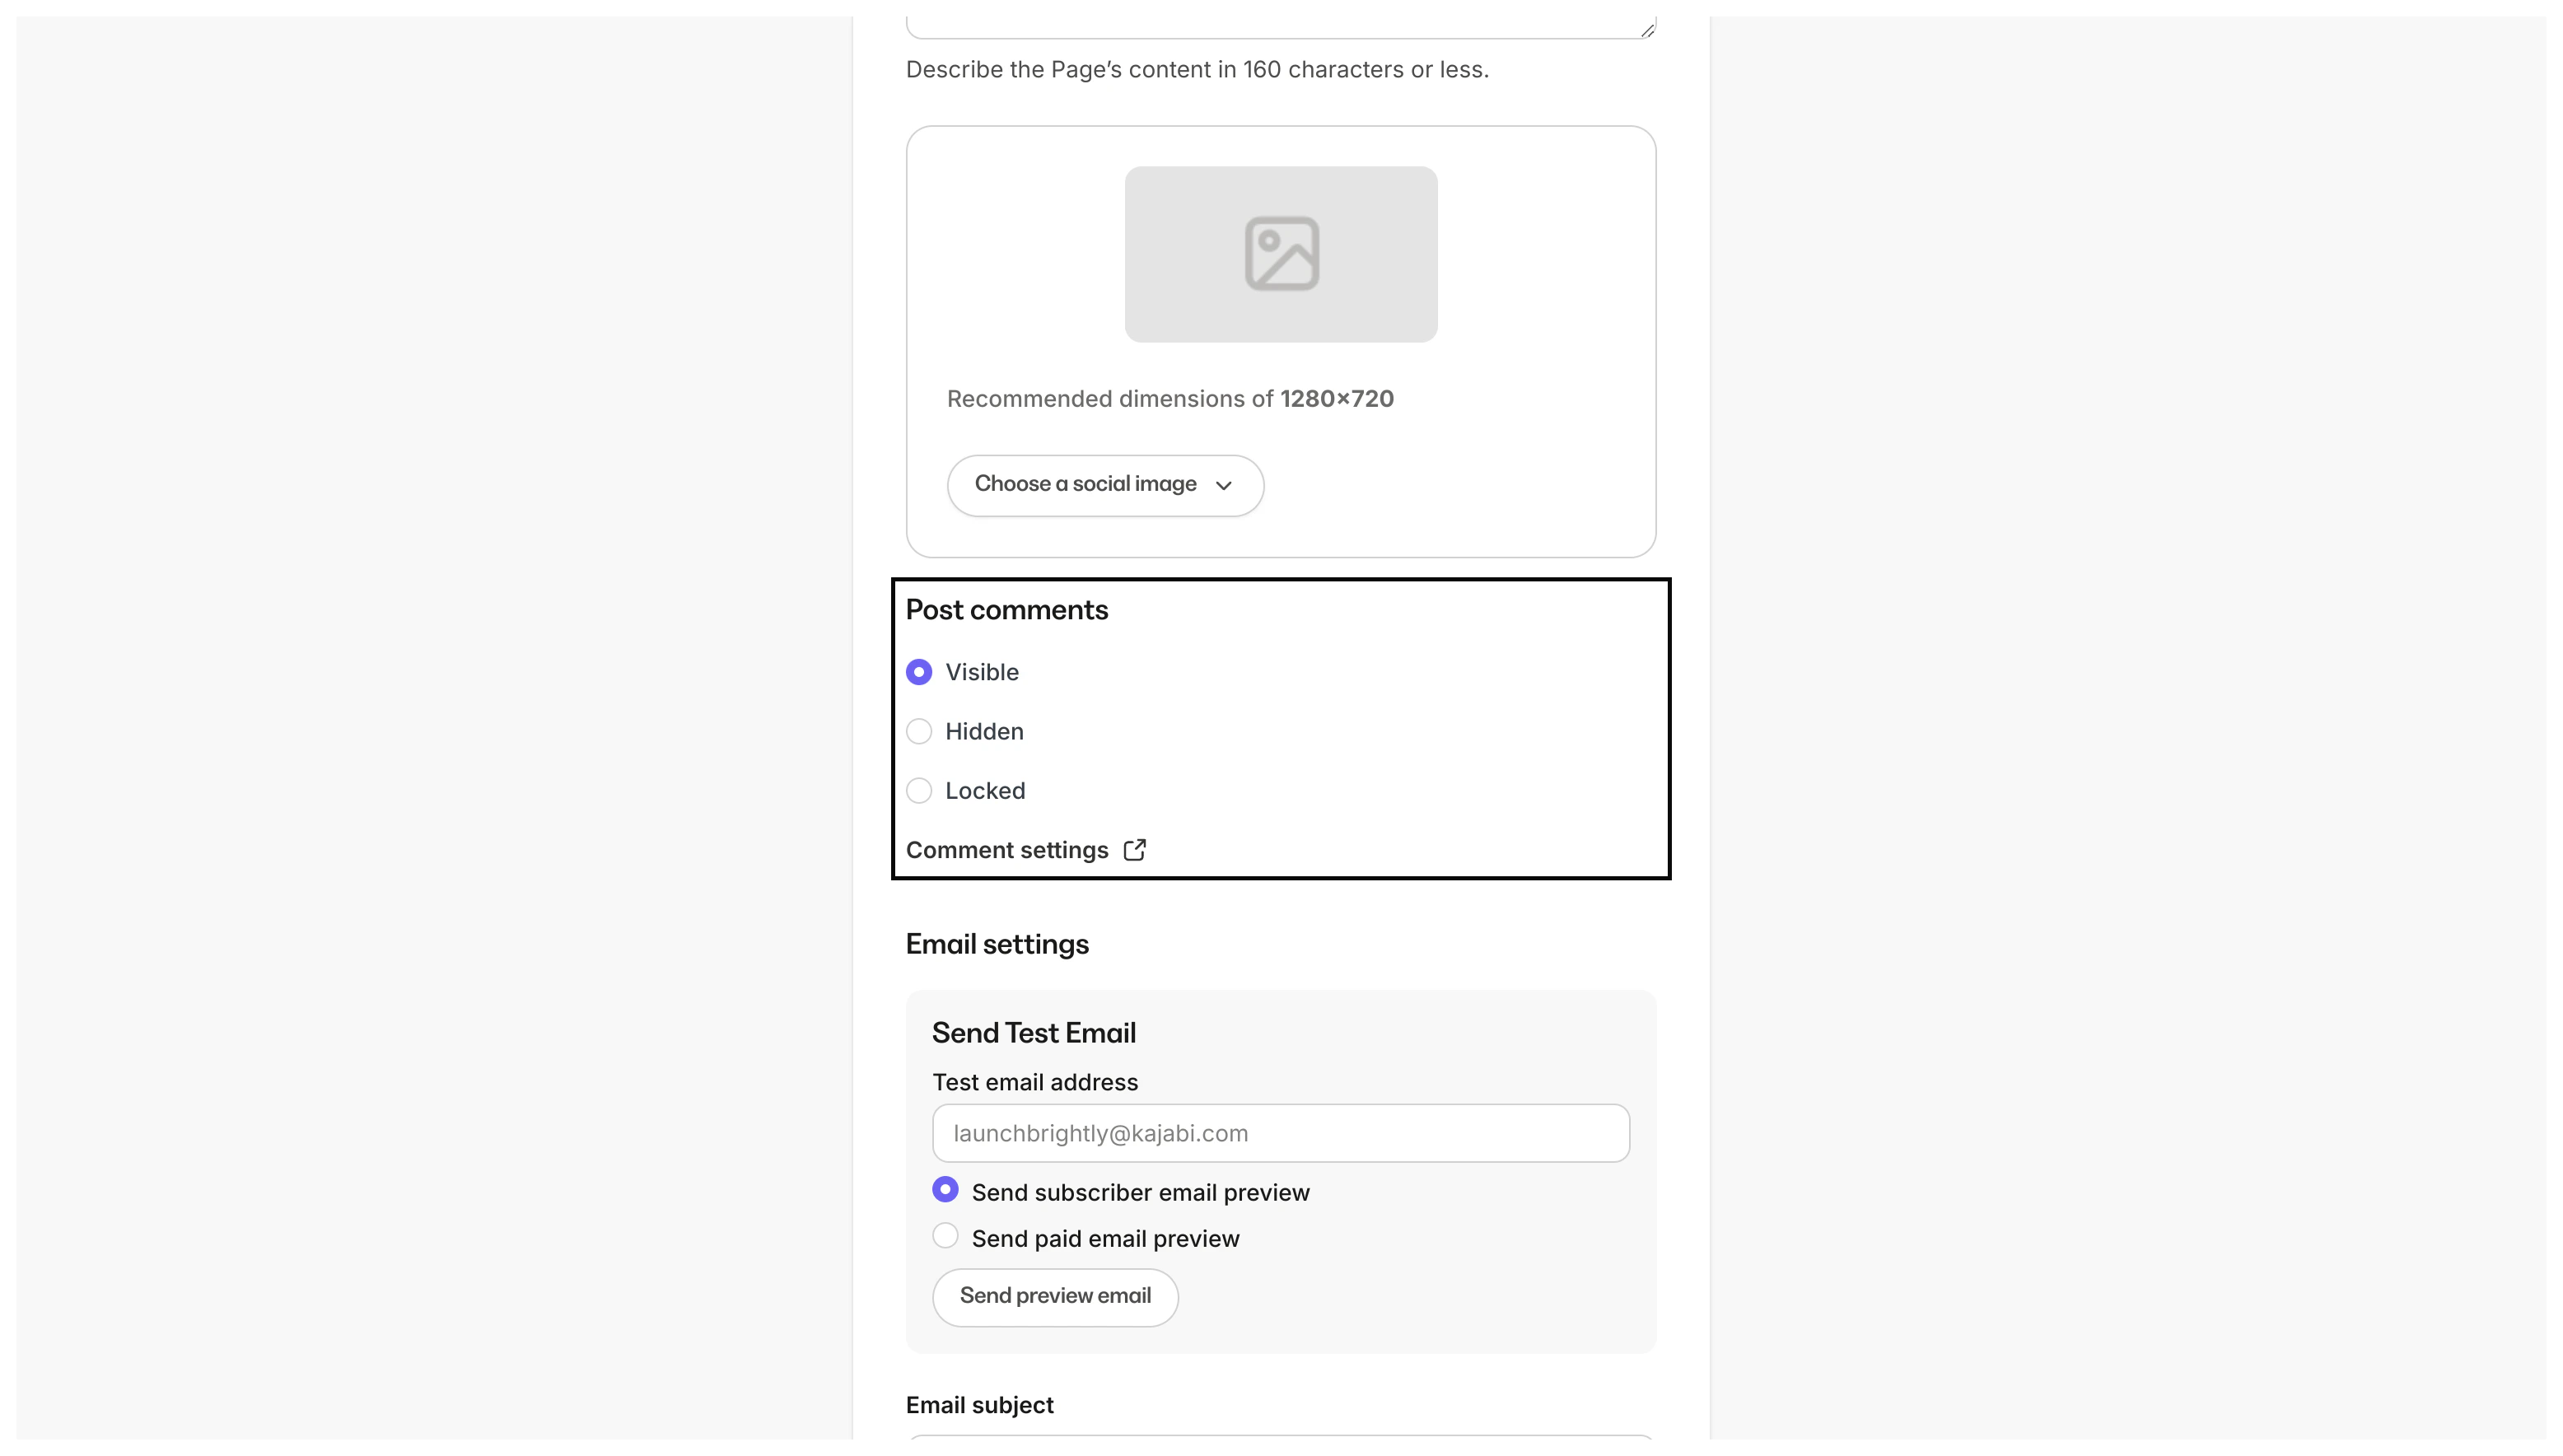Open Comment settings via the external link icon
The image size is (2563, 1456).
pyautogui.click(x=1135, y=849)
